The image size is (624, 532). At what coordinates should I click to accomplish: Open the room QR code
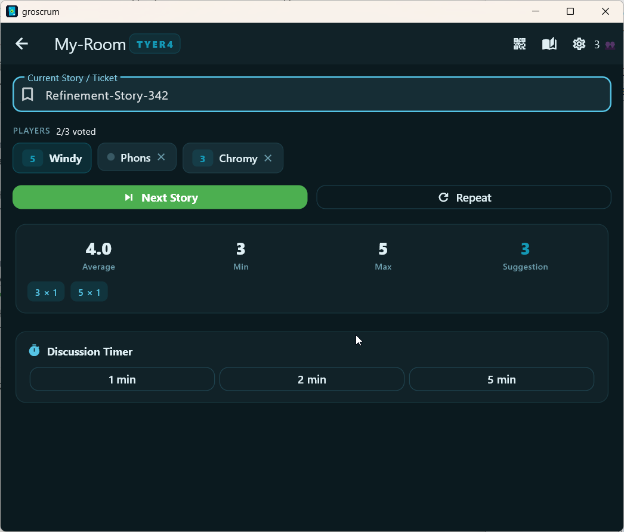pyautogui.click(x=520, y=44)
